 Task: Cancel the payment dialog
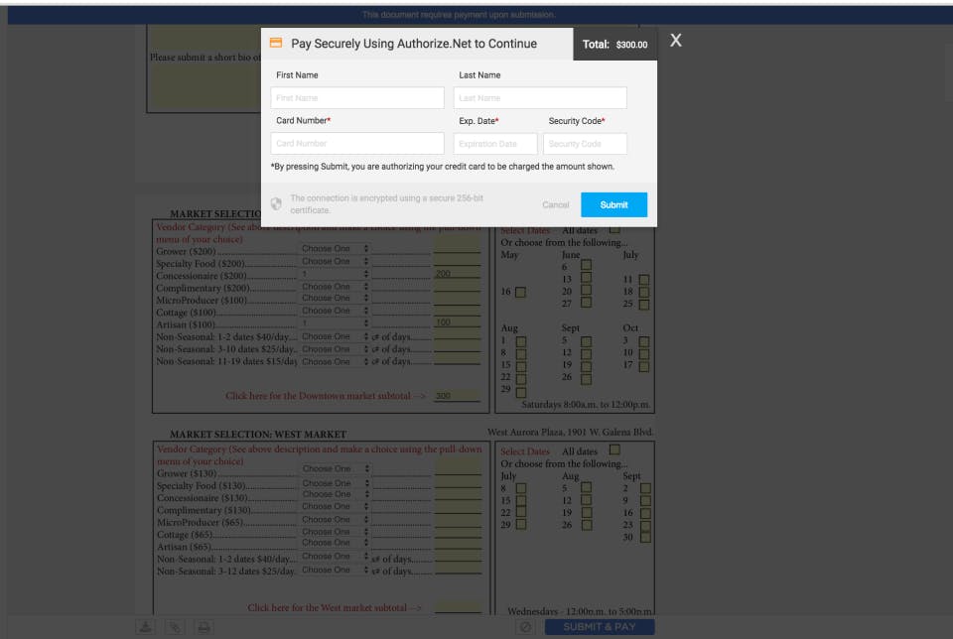pyautogui.click(x=556, y=204)
